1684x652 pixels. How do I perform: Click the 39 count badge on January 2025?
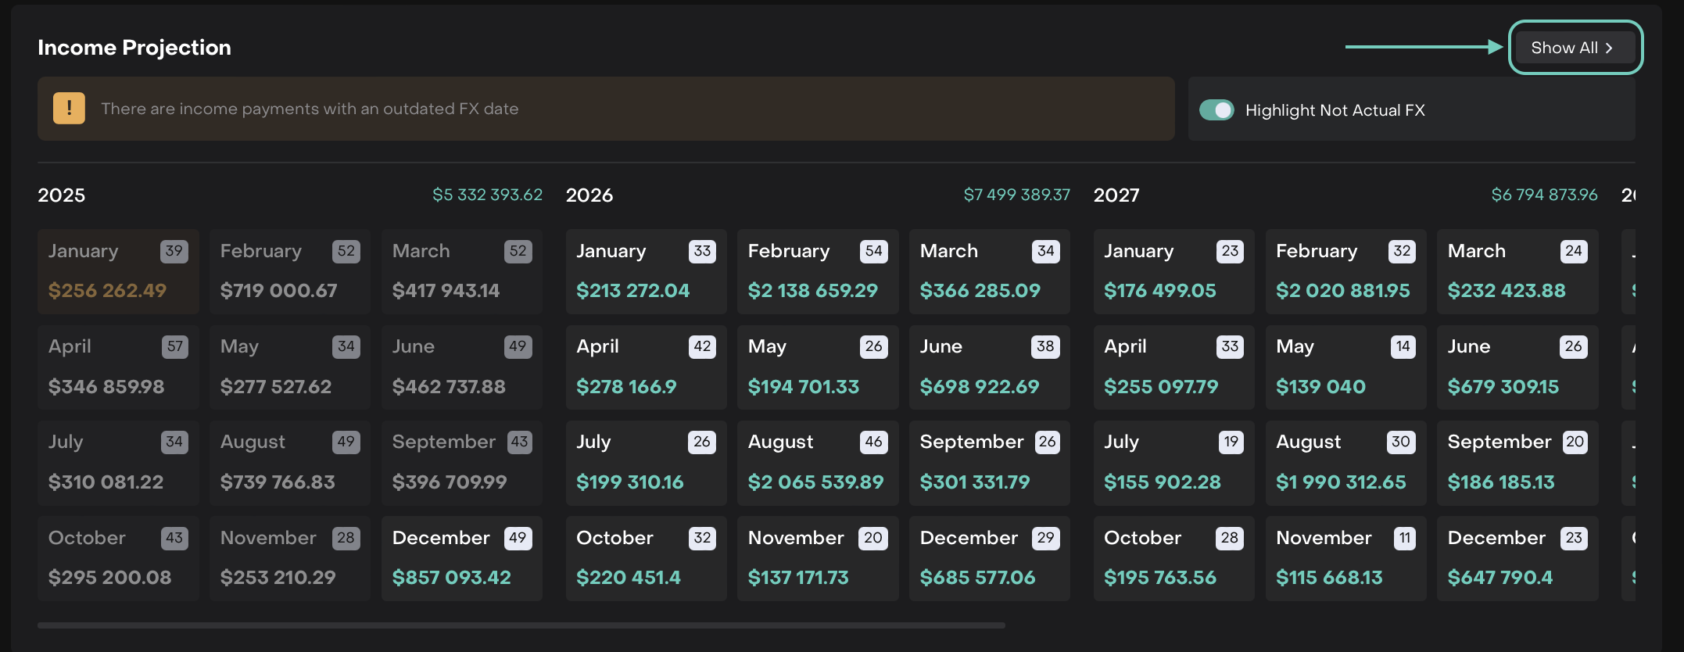(x=174, y=251)
